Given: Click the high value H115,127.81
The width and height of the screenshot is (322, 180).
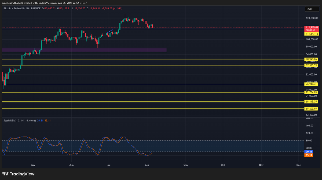Looking at the screenshot, I should 64,9.
